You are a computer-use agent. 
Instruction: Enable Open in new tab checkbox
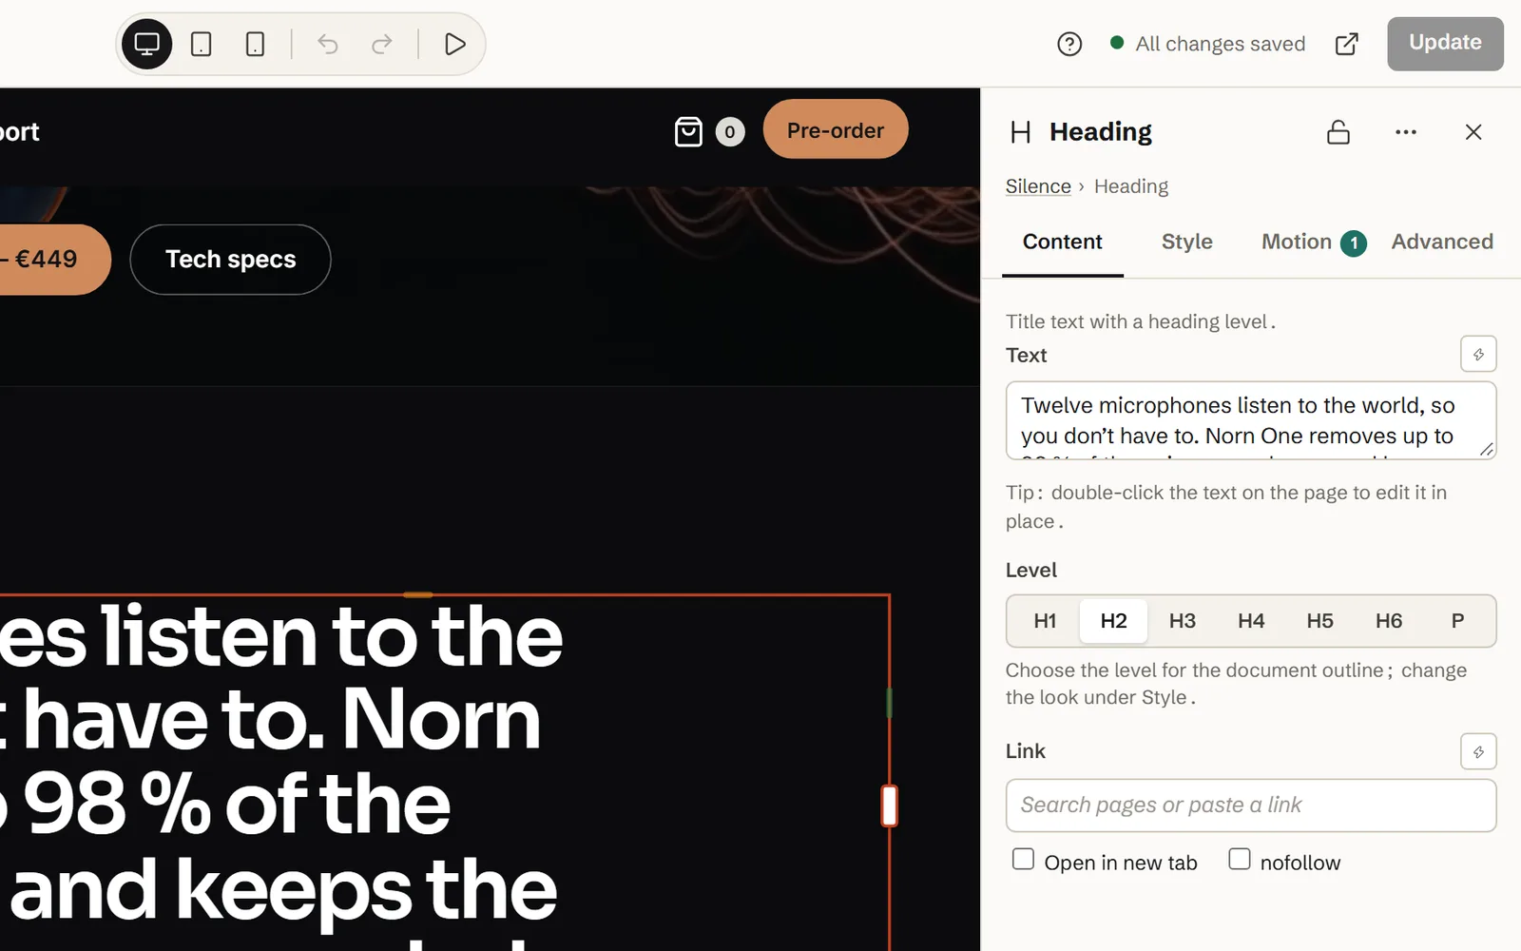(1023, 859)
